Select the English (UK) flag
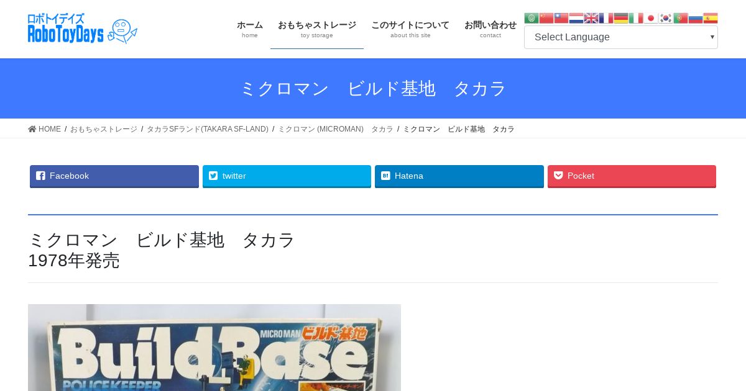Viewport: 746px width, 391px height. pos(591,18)
